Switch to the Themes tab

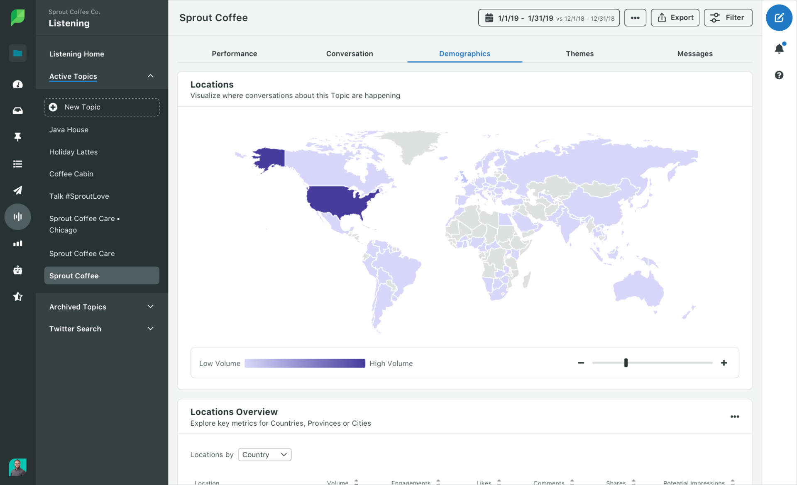(579, 54)
